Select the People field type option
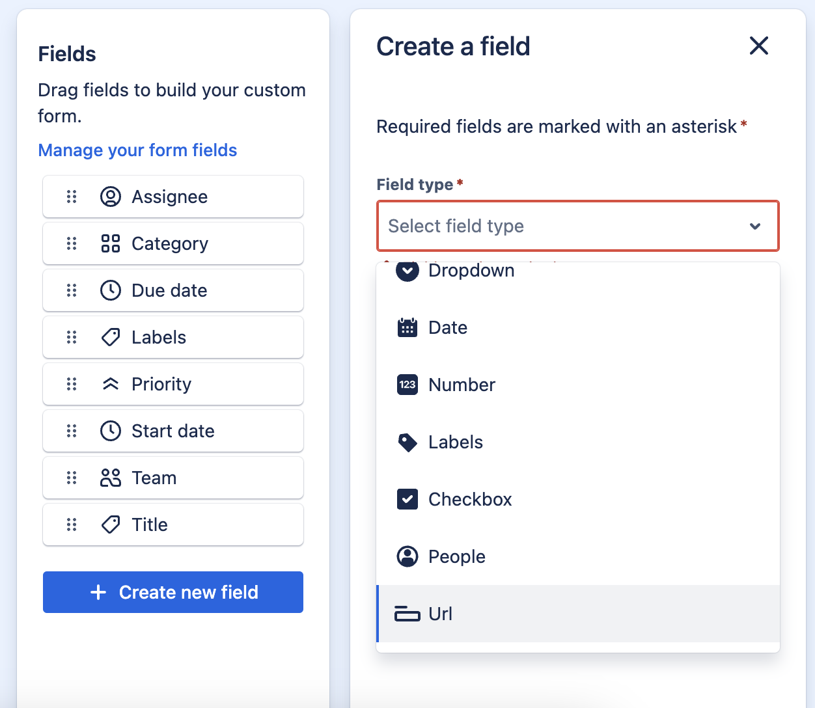The image size is (815, 708). point(578,556)
